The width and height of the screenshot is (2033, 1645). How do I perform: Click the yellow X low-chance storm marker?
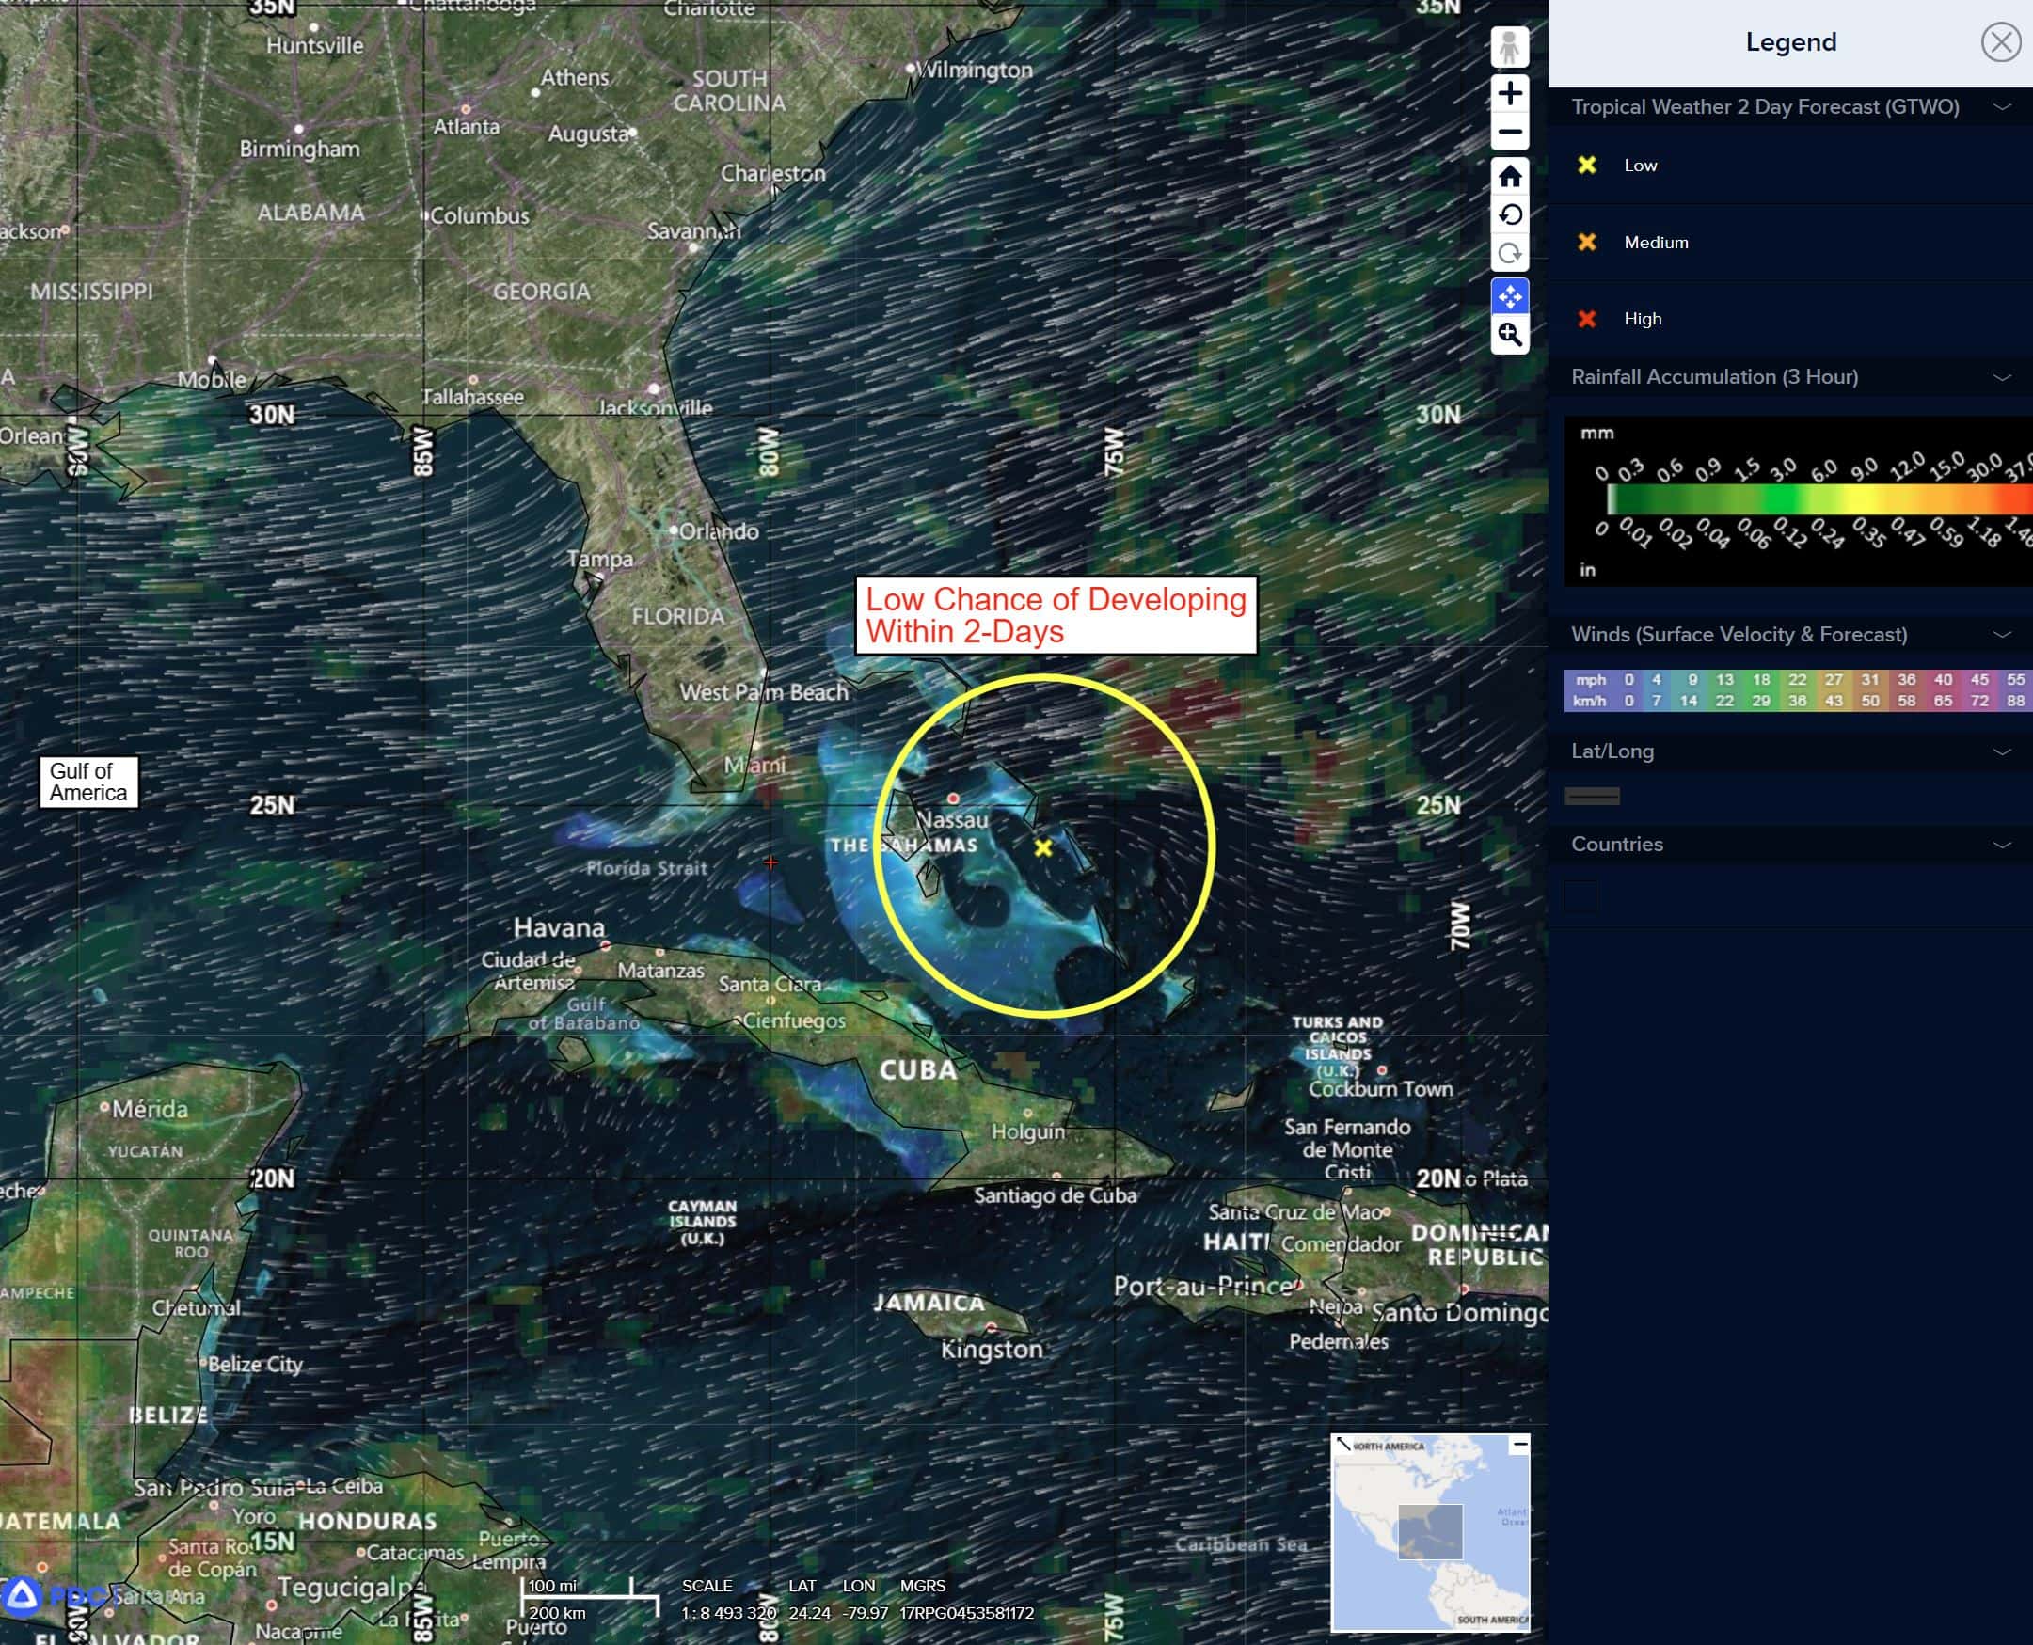point(1042,848)
